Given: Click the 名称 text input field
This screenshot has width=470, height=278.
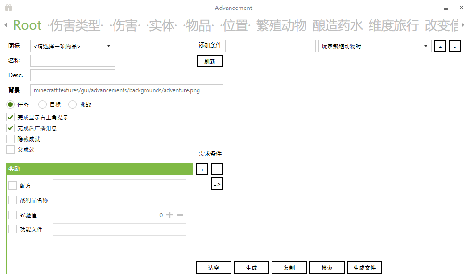Looking at the screenshot, I should (x=73, y=61).
